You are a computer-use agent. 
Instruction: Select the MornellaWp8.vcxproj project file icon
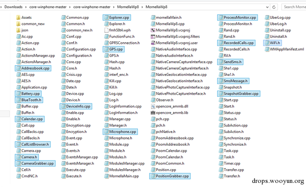coord(153,30)
